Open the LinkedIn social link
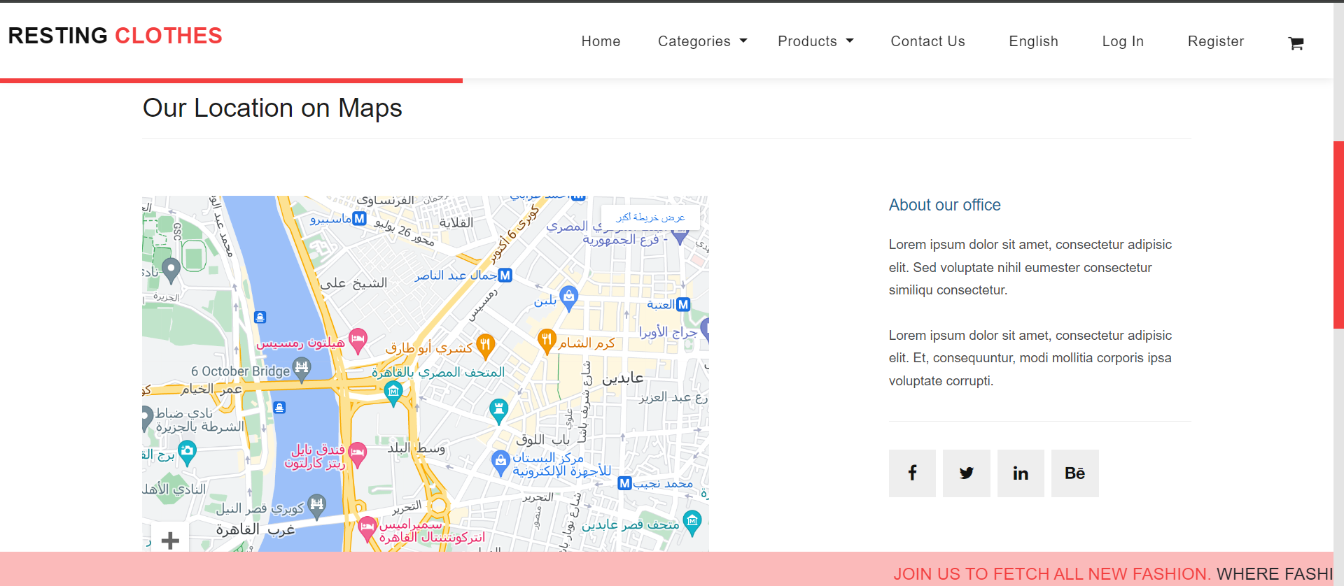The height and width of the screenshot is (586, 1344). [1021, 473]
